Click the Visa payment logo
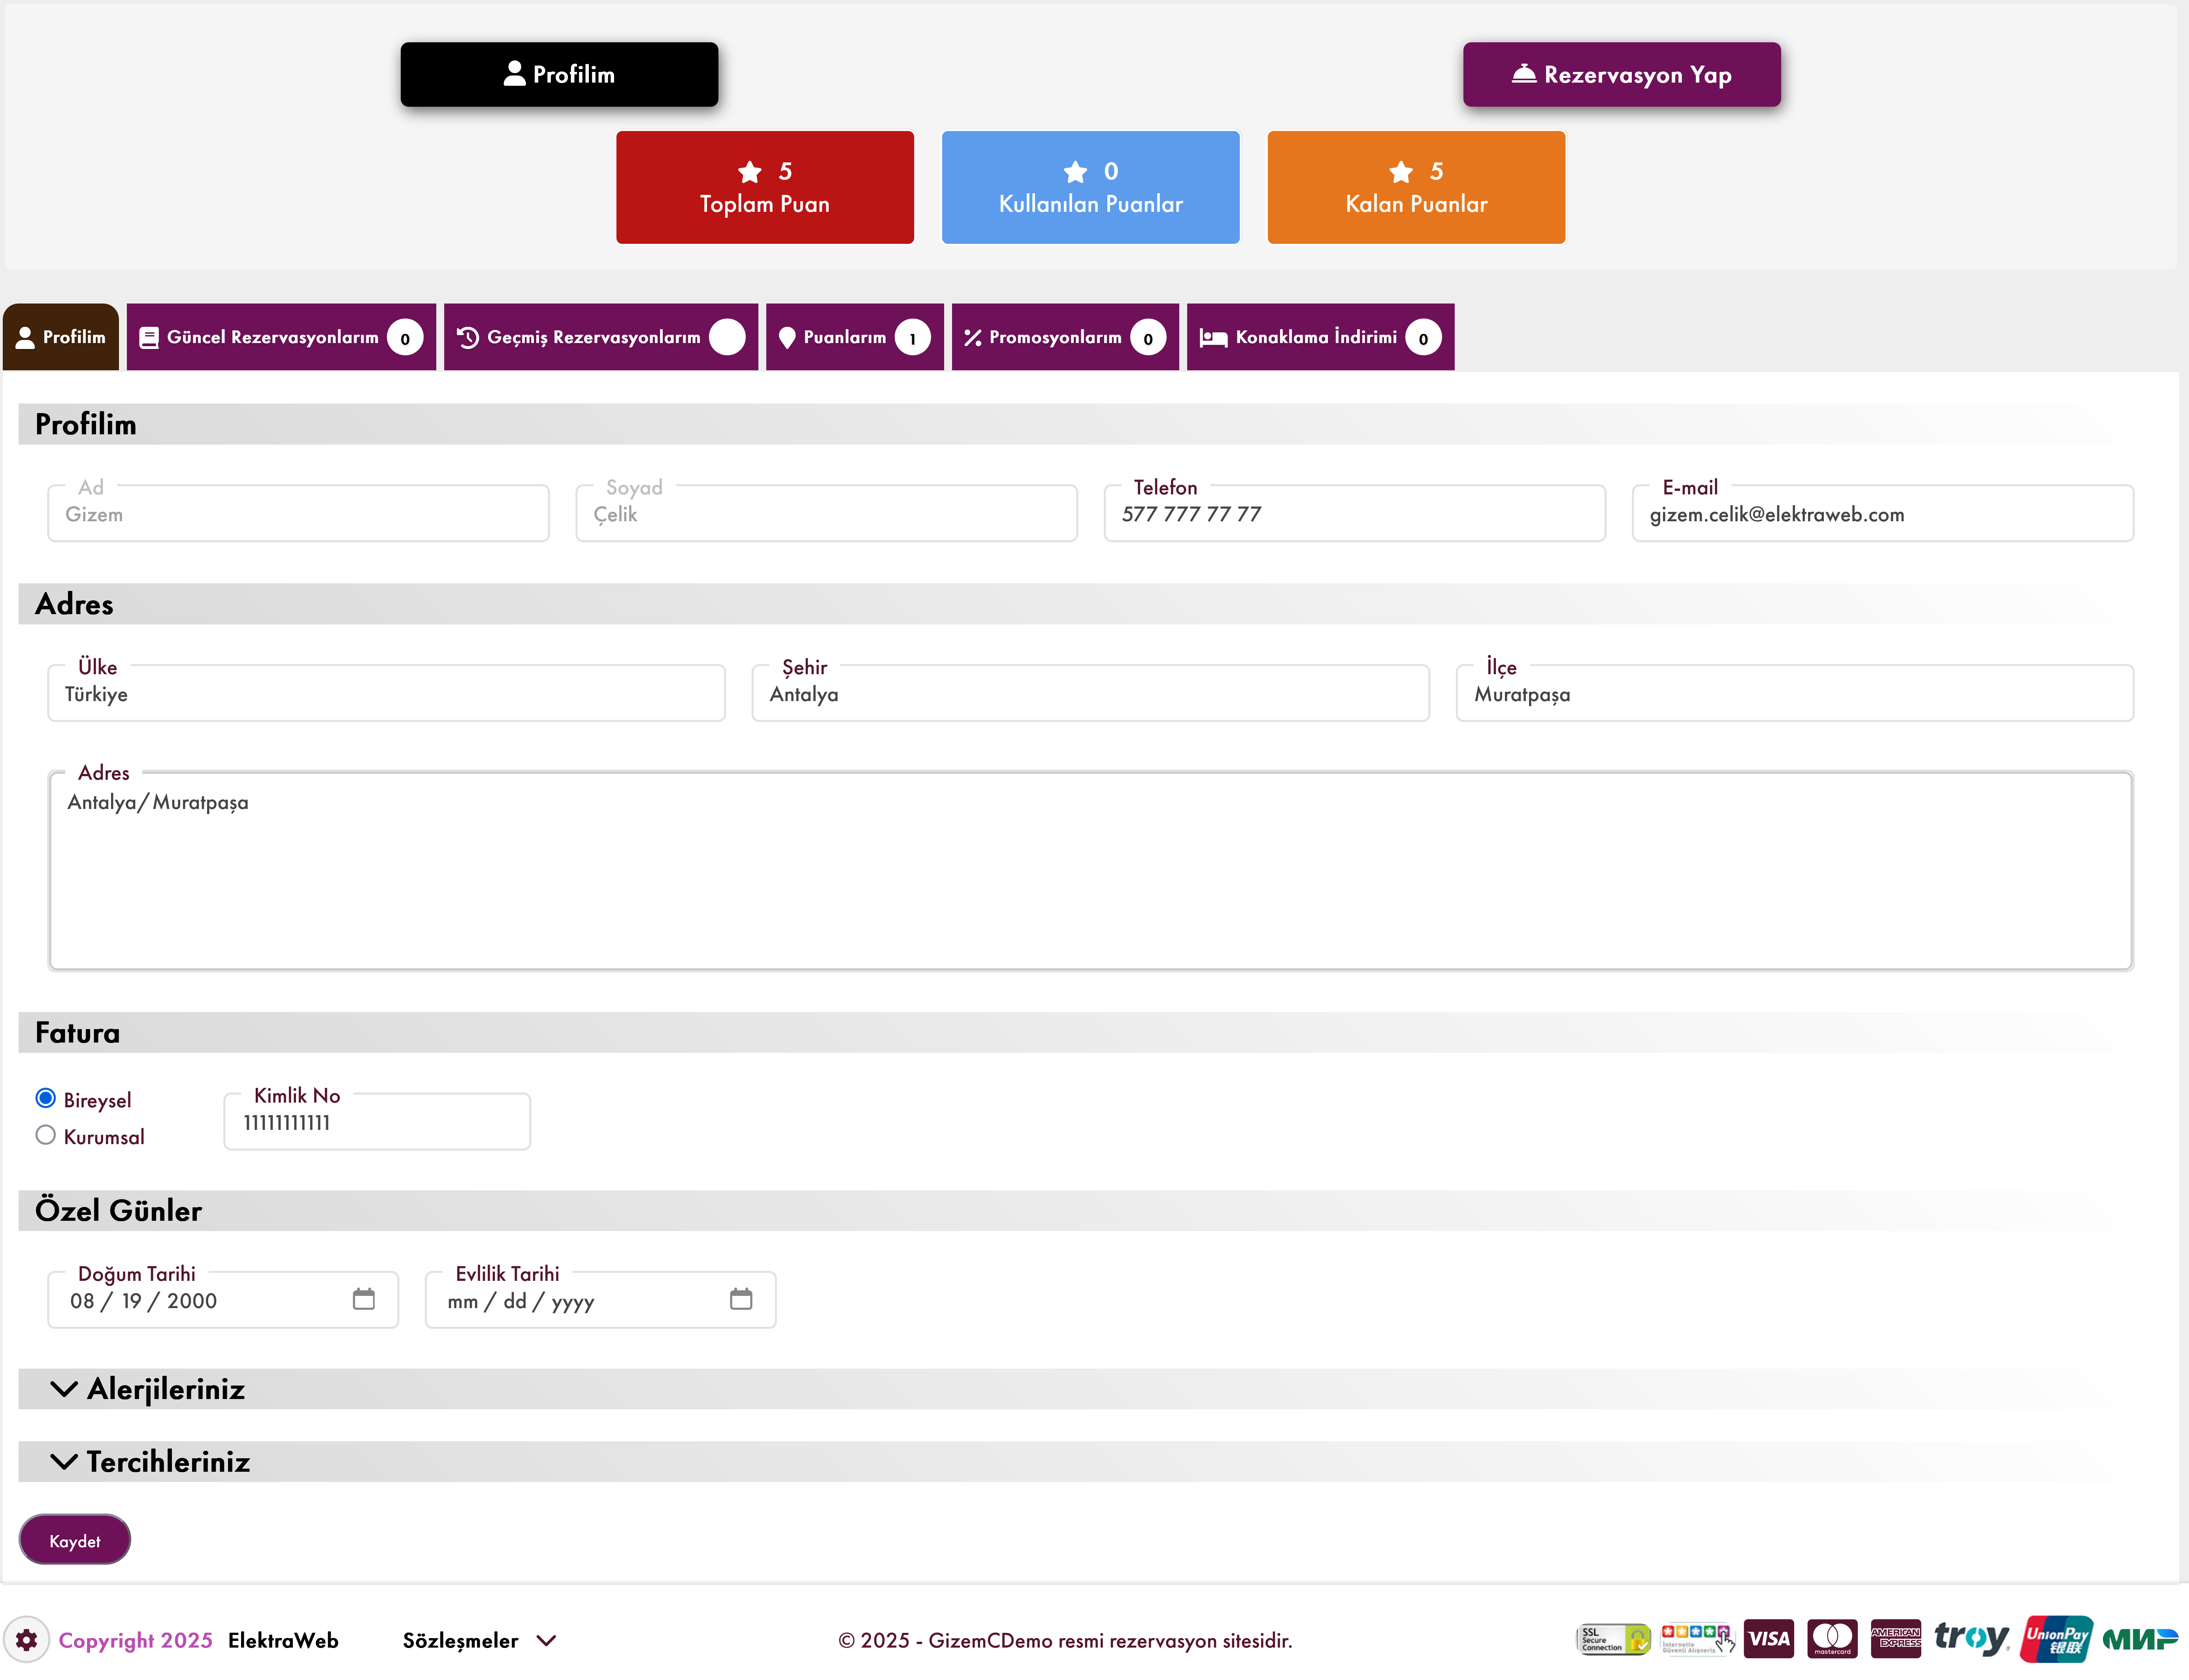 (x=1769, y=1639)
